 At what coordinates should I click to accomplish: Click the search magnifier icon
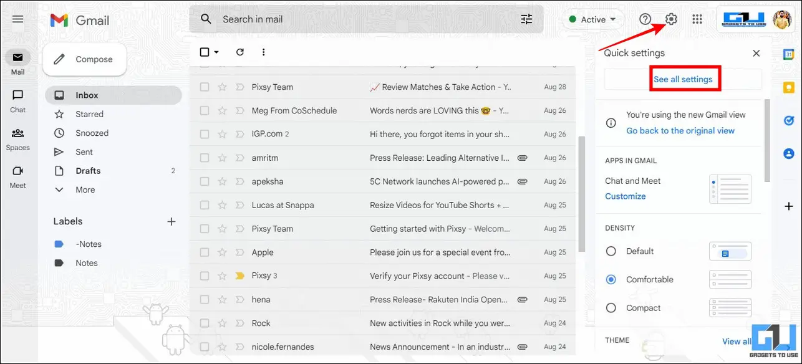[206, 19]
